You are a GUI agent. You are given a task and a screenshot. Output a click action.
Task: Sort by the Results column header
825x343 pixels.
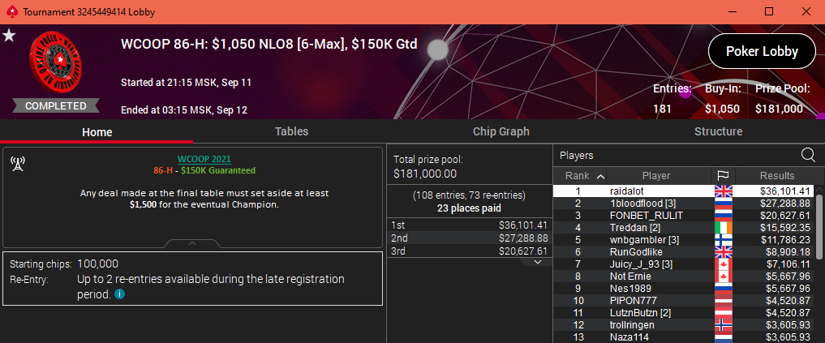pyautogui.click(x=776, y=176)
